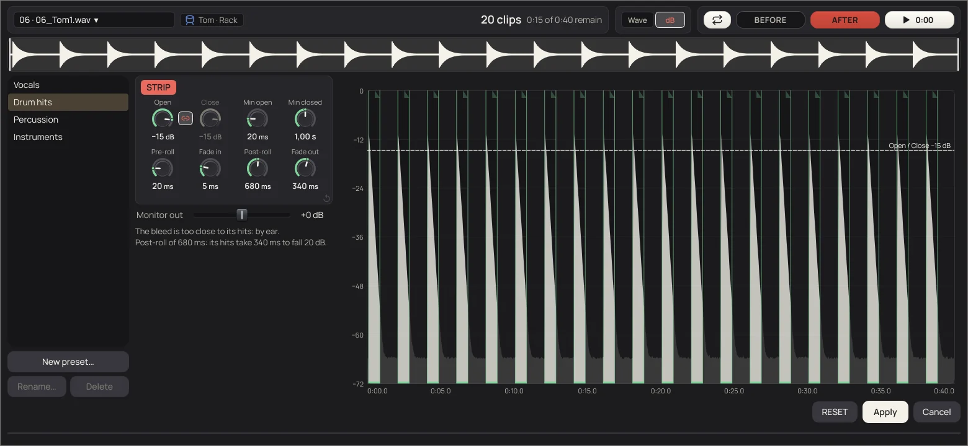Click the Fade in knob
The height and width of the screenshot is (446, 968).
[210, 168]
